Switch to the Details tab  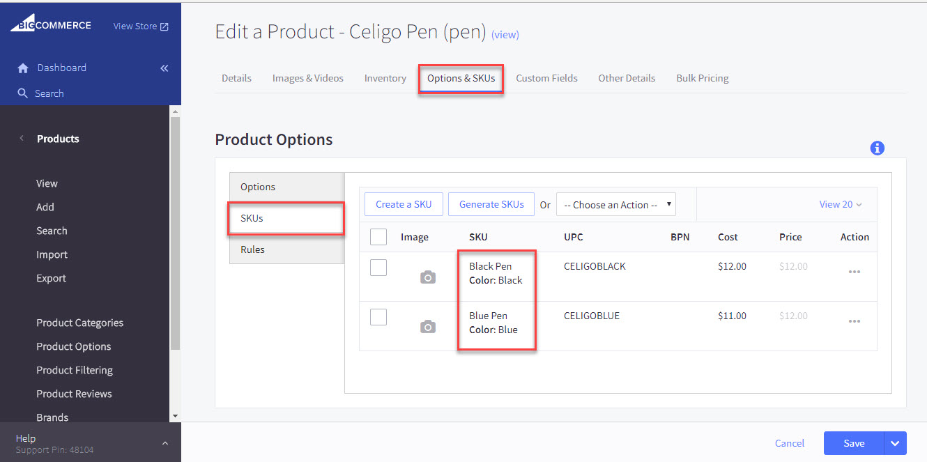pos(236,78)
